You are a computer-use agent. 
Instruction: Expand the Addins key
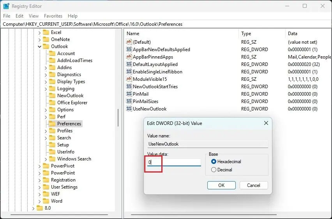46,68
